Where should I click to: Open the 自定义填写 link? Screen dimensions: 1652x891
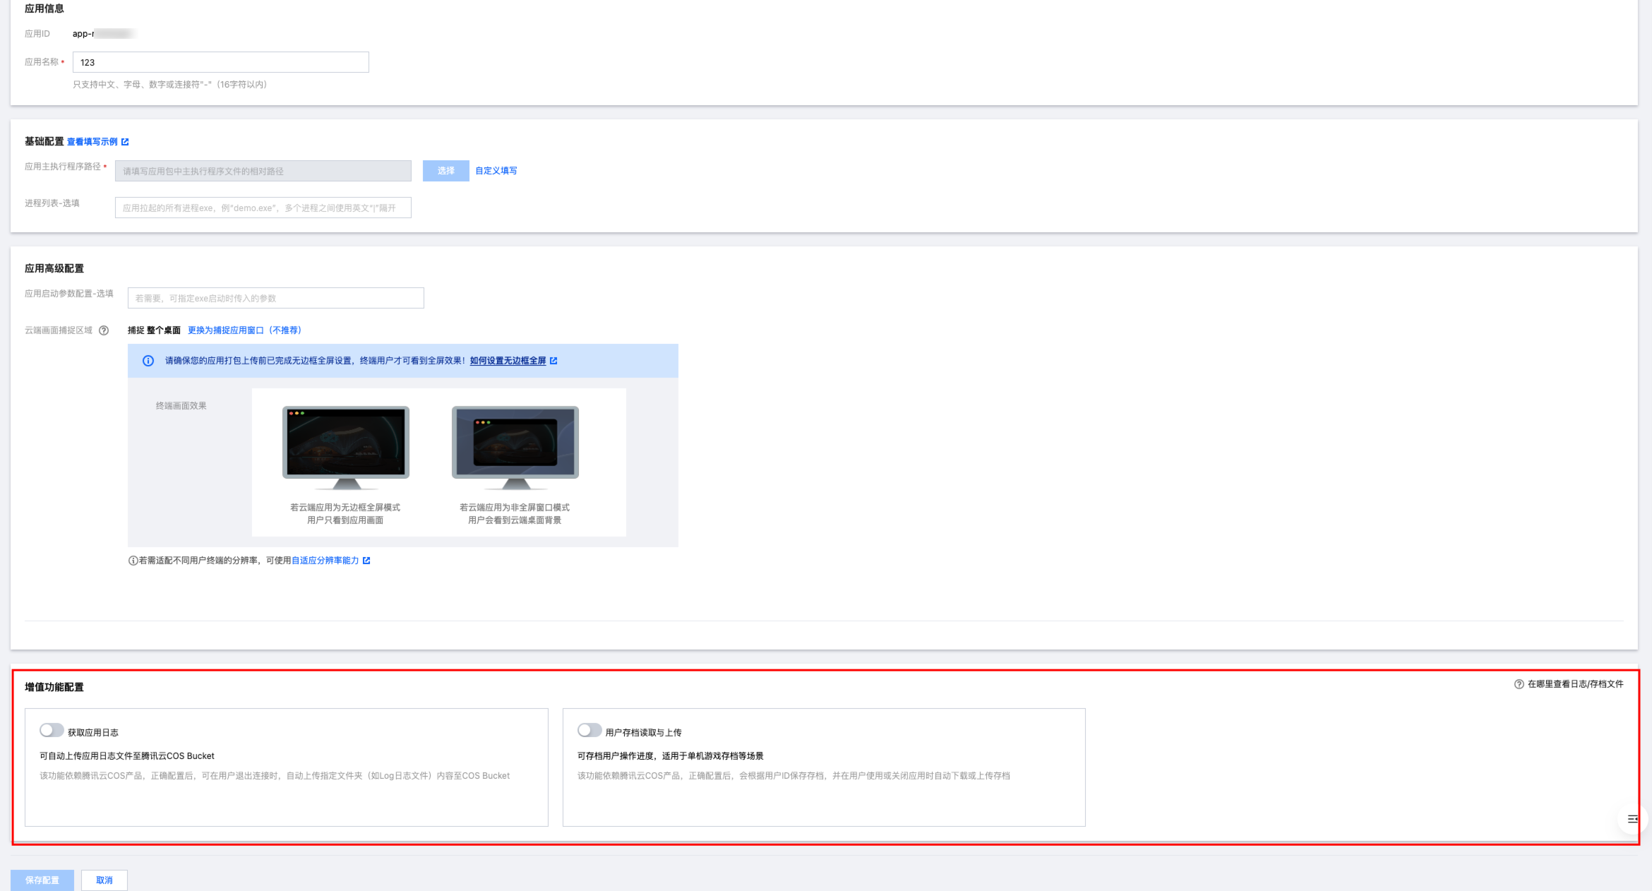pos(496,171)
